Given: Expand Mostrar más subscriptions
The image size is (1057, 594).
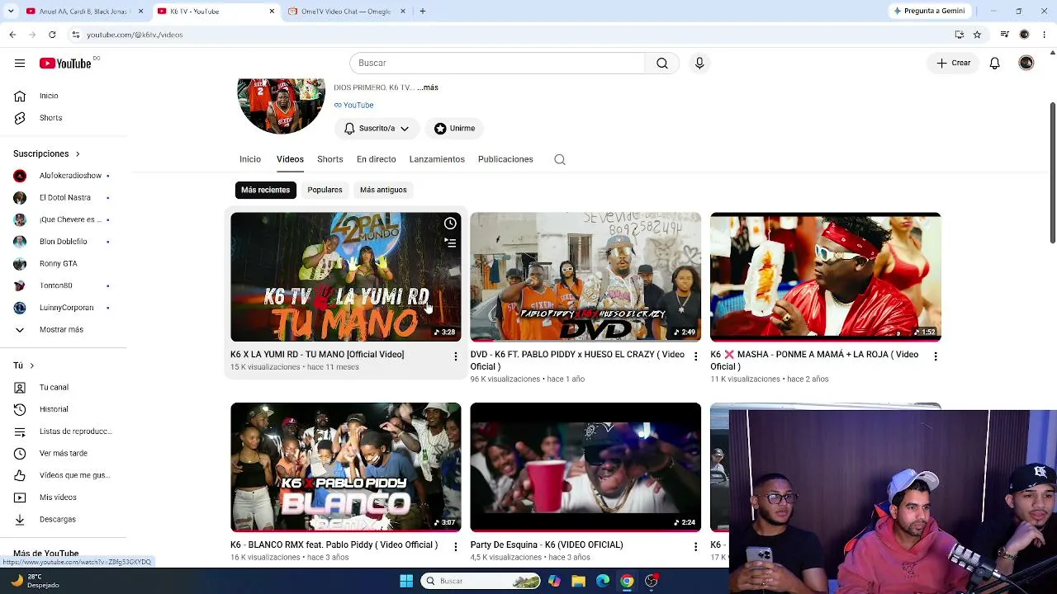Looking at the screenshot, I should (x=63, y=329).
